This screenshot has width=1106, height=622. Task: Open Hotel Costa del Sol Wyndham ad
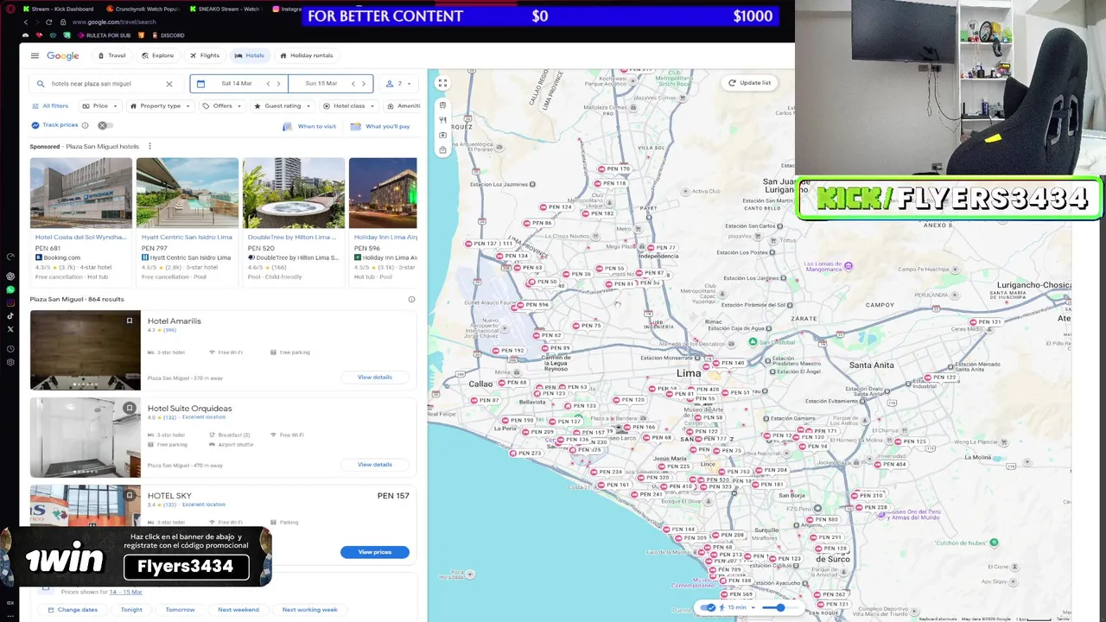click(81, 221)
